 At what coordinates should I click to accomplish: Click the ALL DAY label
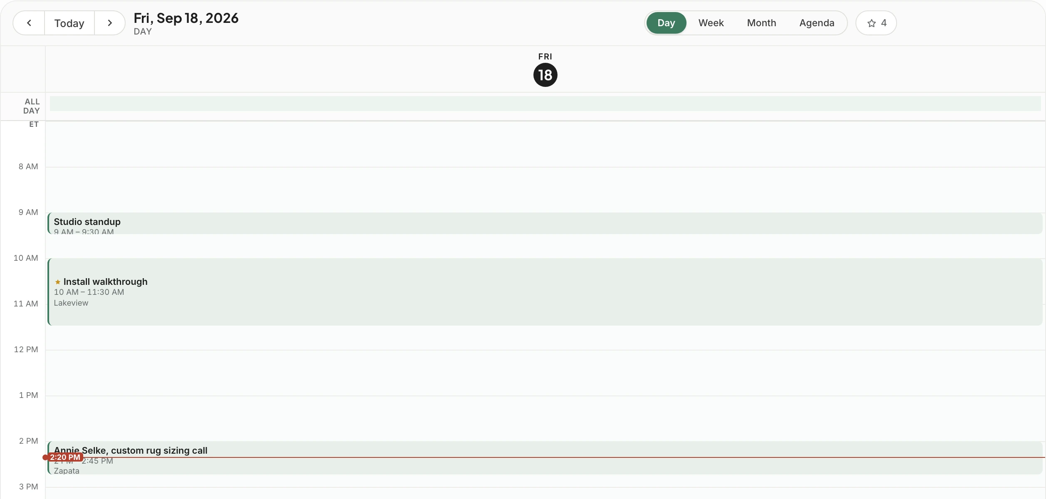click(32, 106)
